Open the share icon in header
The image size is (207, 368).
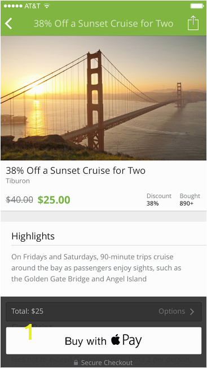(x=193, y=23)
